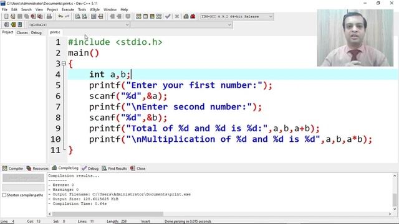Click the Run toolbar icon

(145, 17)
